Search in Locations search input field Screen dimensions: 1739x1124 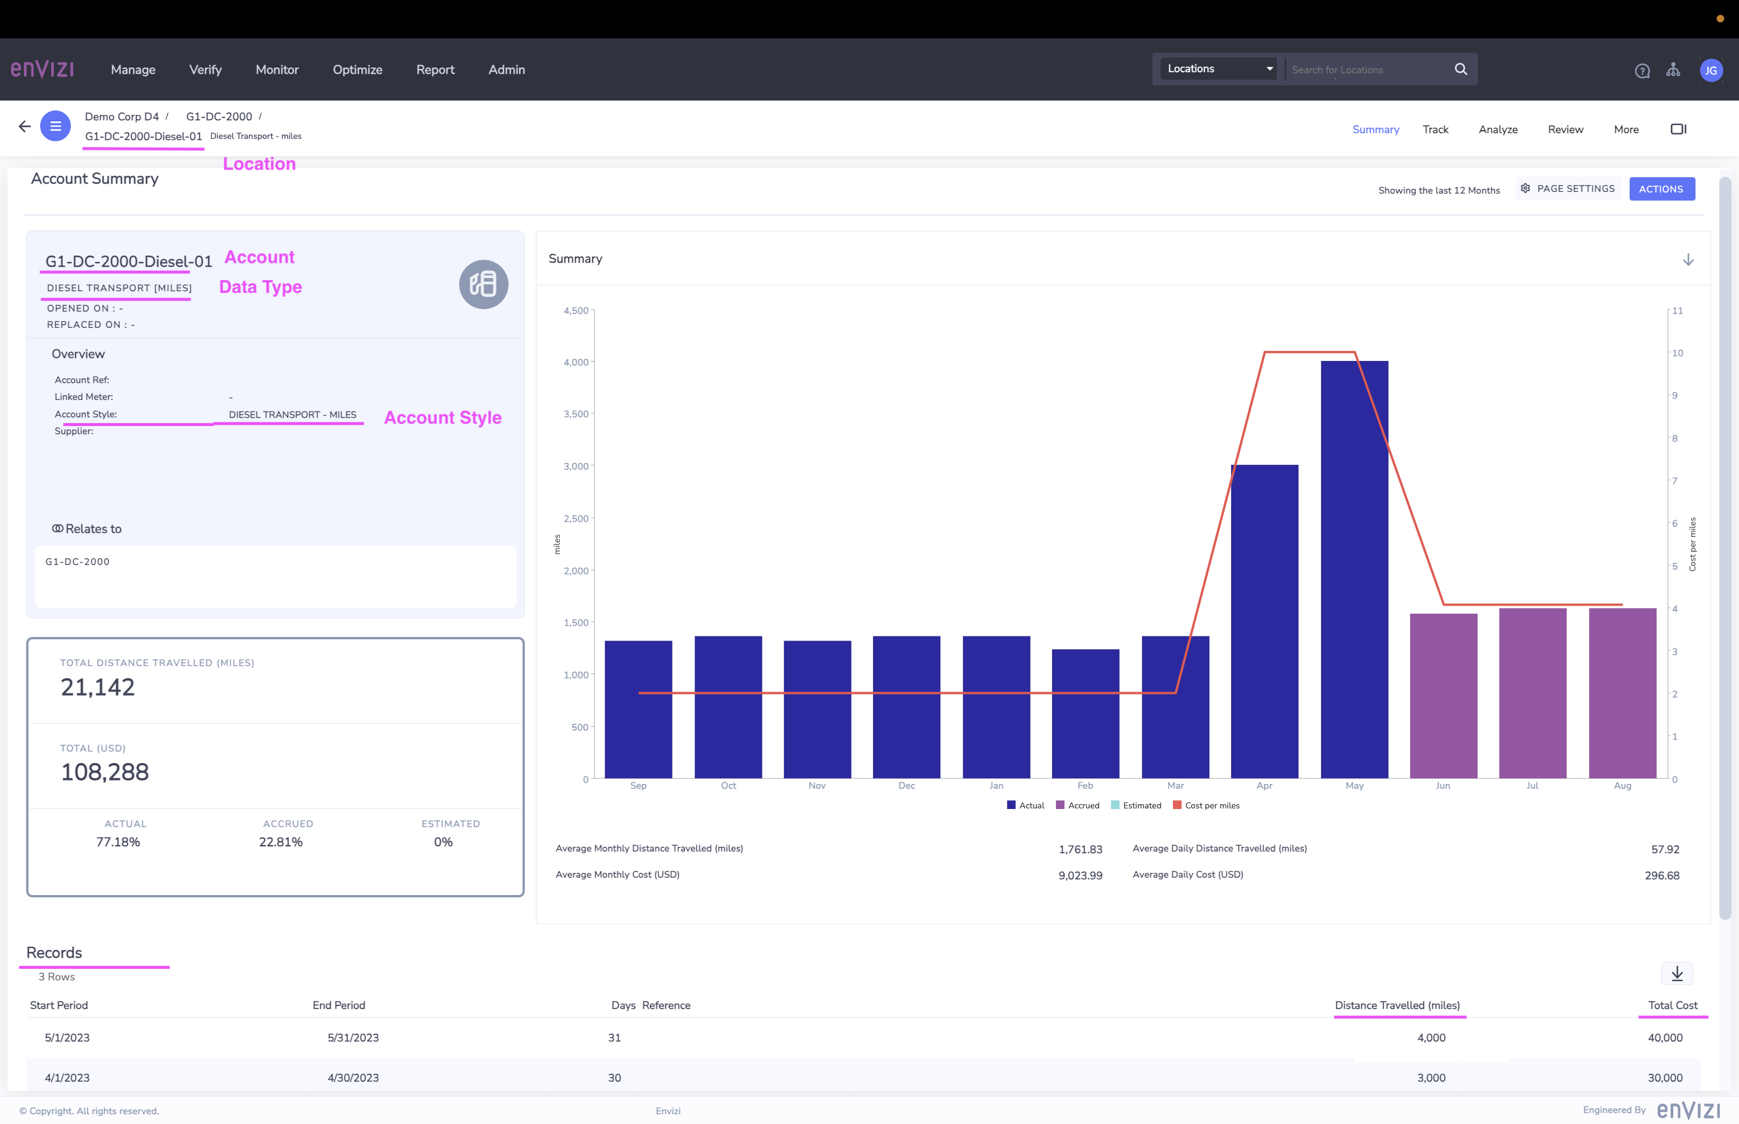point(1369,70)
